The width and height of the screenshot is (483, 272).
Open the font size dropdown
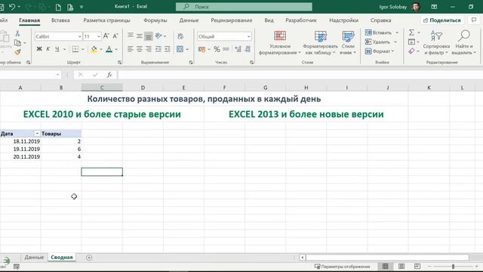click(99, 36)
